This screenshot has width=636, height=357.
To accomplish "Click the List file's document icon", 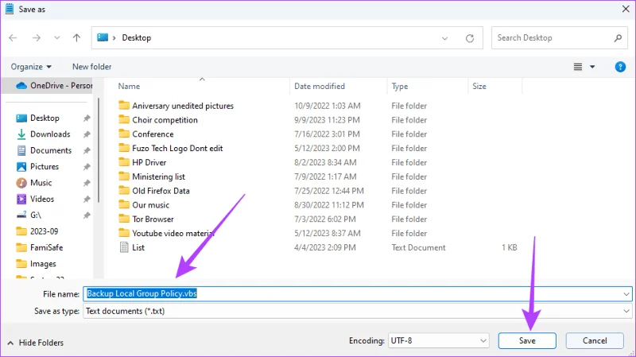I will [x=124, y=247].
